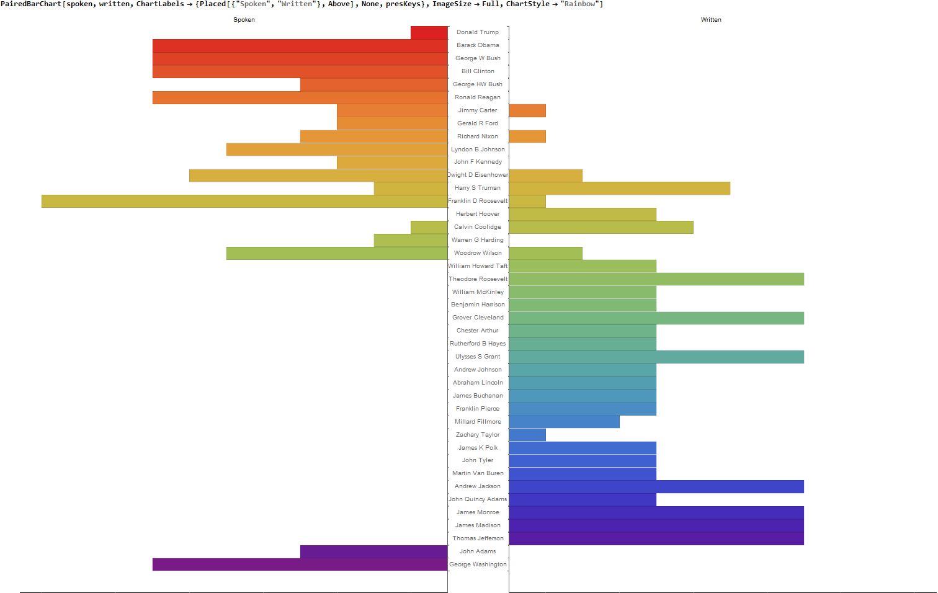The height and width of the screenshot is (593, 938).
Task: Click the "Harry S Truman" label
Action: click(x=478, y=188)
